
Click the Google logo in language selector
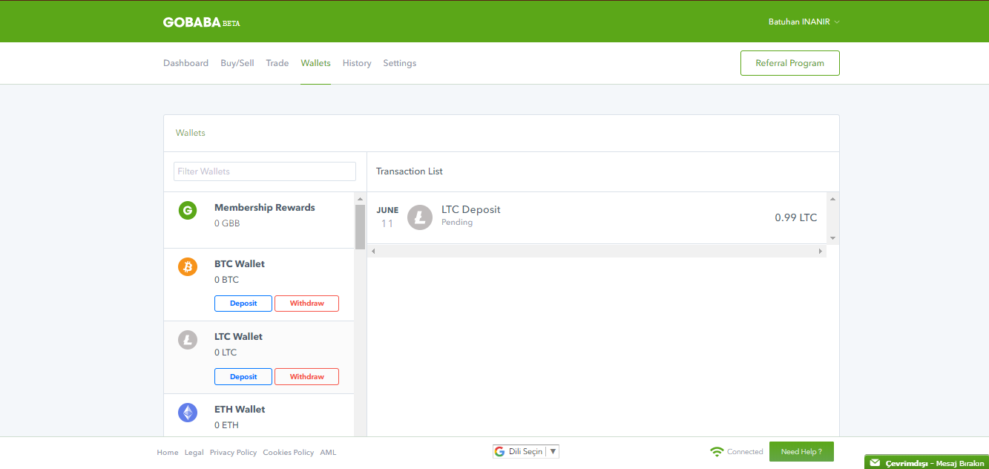click(500, 451)
